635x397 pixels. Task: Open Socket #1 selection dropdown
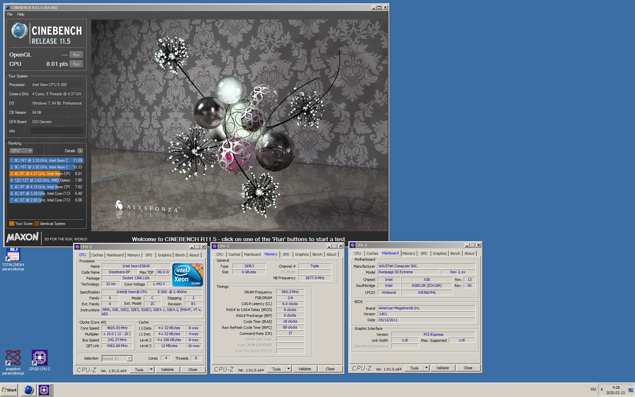point(117,359)
